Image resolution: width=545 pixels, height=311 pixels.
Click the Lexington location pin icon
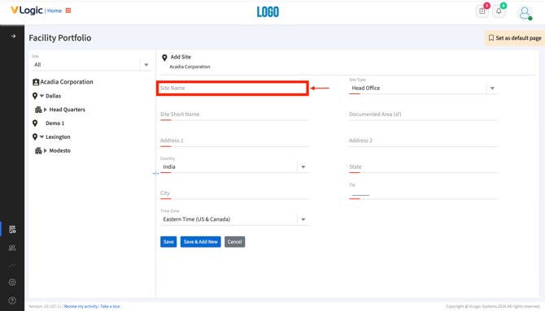35,136
